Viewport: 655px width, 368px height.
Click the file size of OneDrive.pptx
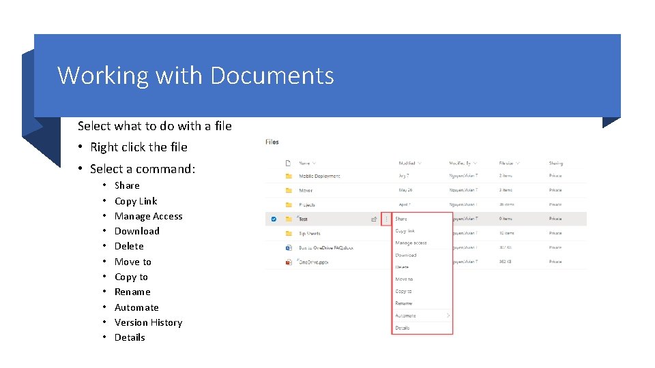(x=505, y=262)
